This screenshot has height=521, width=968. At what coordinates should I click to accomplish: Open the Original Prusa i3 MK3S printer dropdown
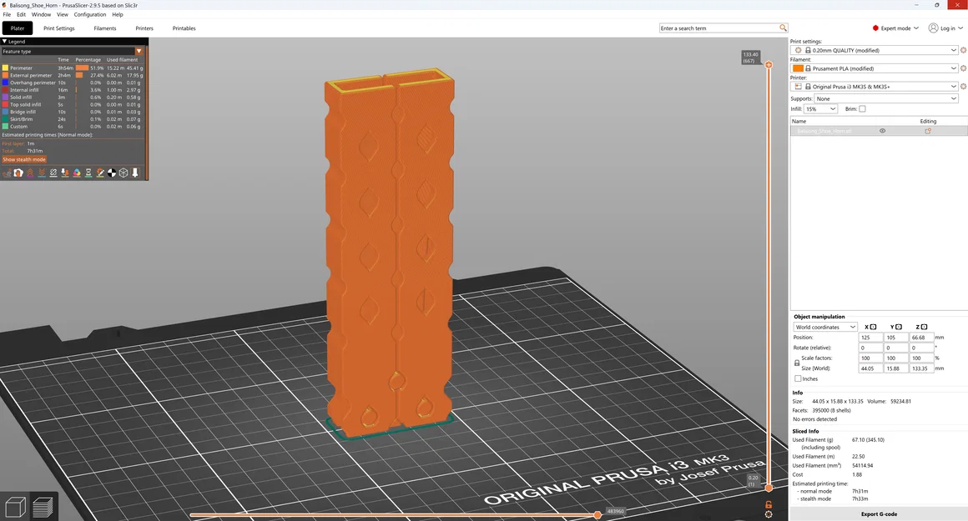(x=875, y=87)
